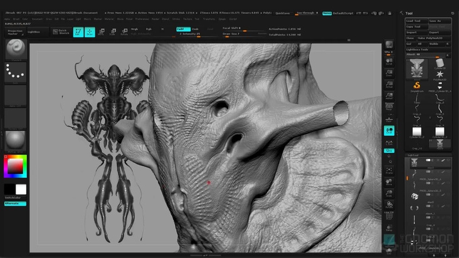Click Load Tool button
This screenshot has width=459, height=258.
[416, 21]
